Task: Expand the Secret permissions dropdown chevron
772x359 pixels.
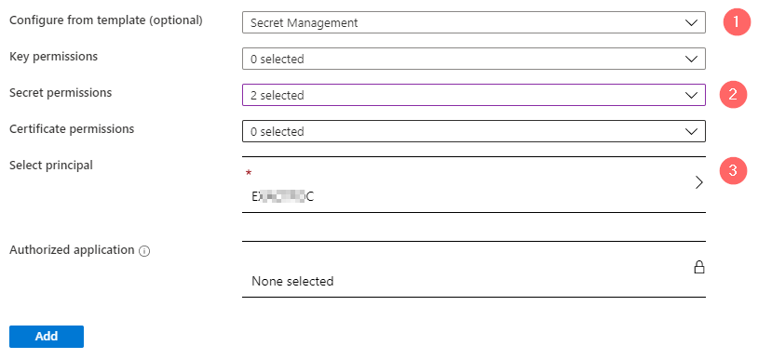Action: tap(691, 96)
